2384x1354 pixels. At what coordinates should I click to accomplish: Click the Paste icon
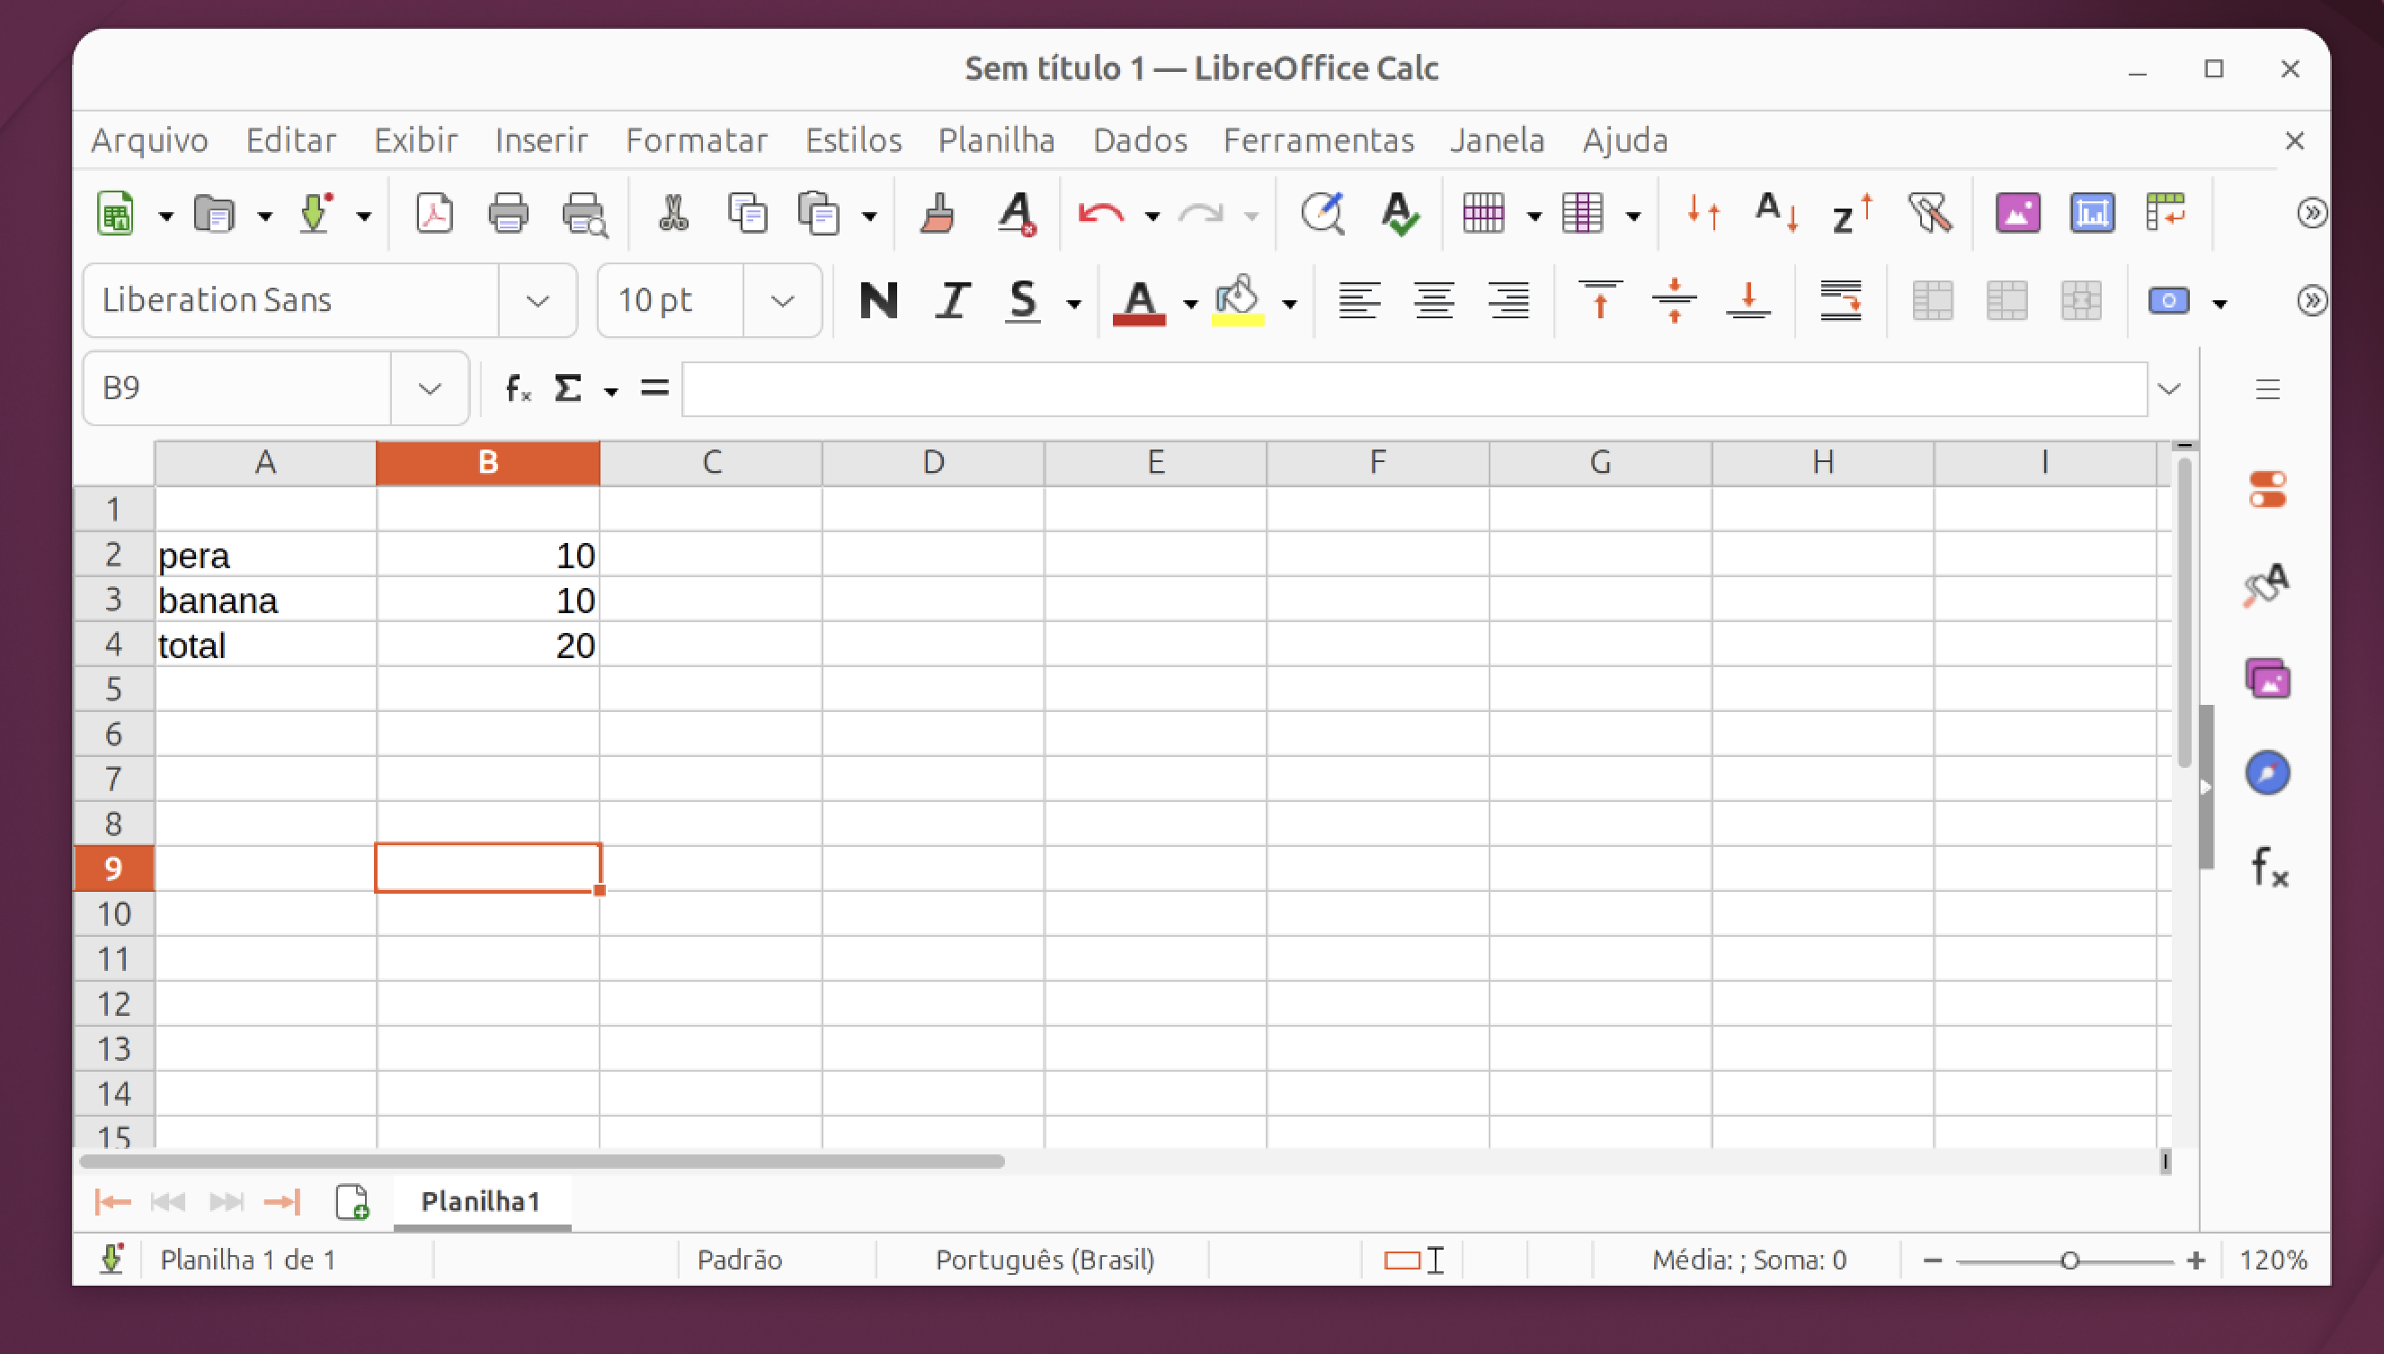point(818,215)
